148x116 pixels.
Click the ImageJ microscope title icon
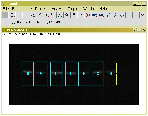point(4,4)
